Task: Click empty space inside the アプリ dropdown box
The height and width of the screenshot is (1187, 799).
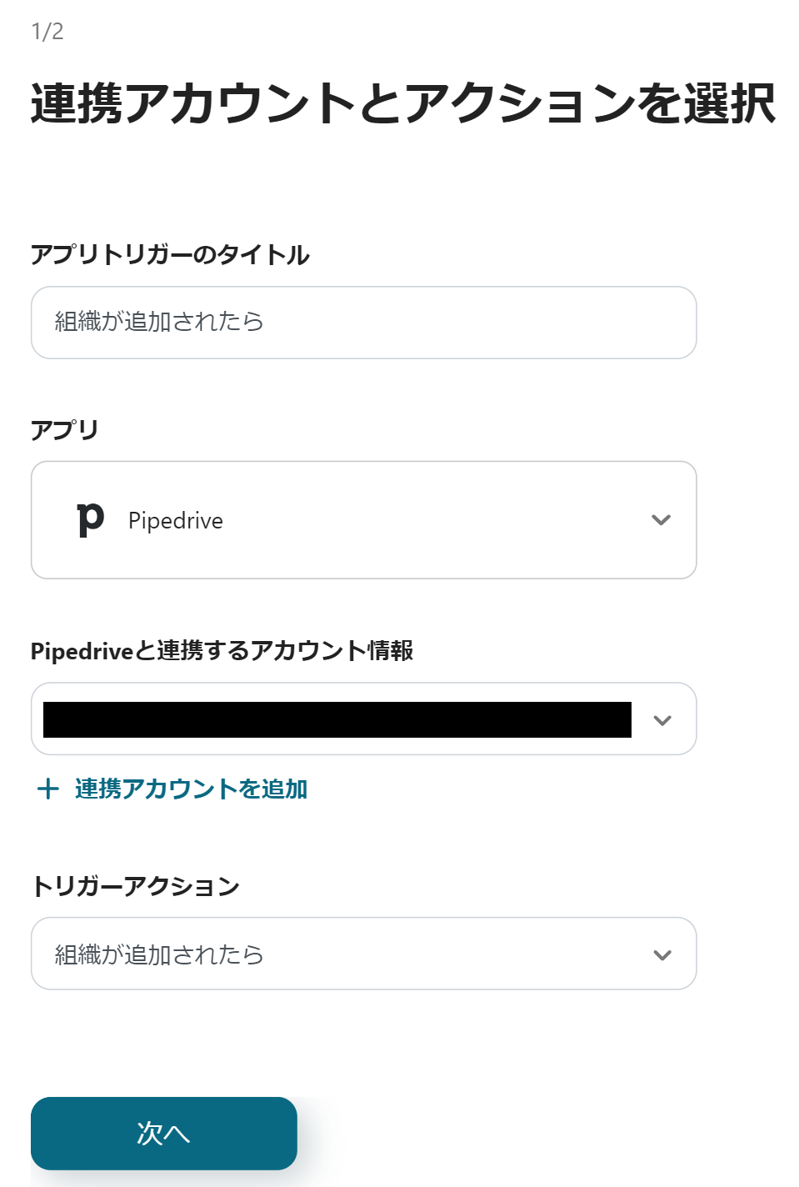Action: (433, 520)
